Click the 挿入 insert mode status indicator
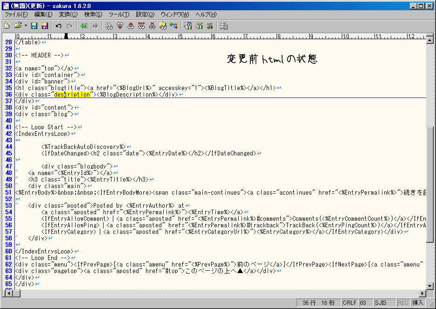Screen dimensions: 436x309 click(418, 302)
